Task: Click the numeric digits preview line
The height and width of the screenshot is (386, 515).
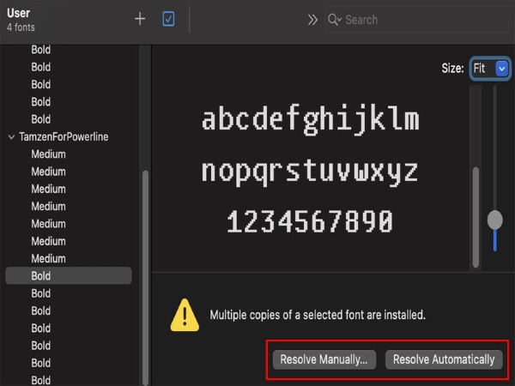Action: tap(310, 222)
